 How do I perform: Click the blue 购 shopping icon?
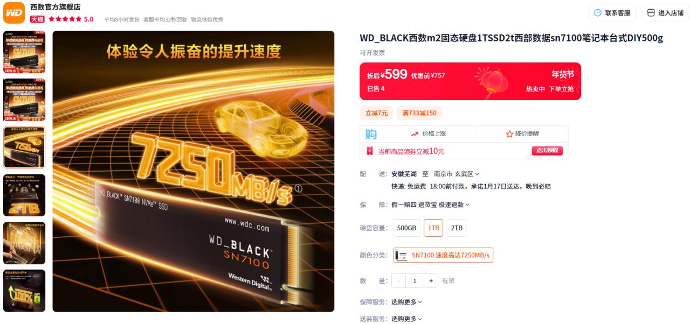371,134
